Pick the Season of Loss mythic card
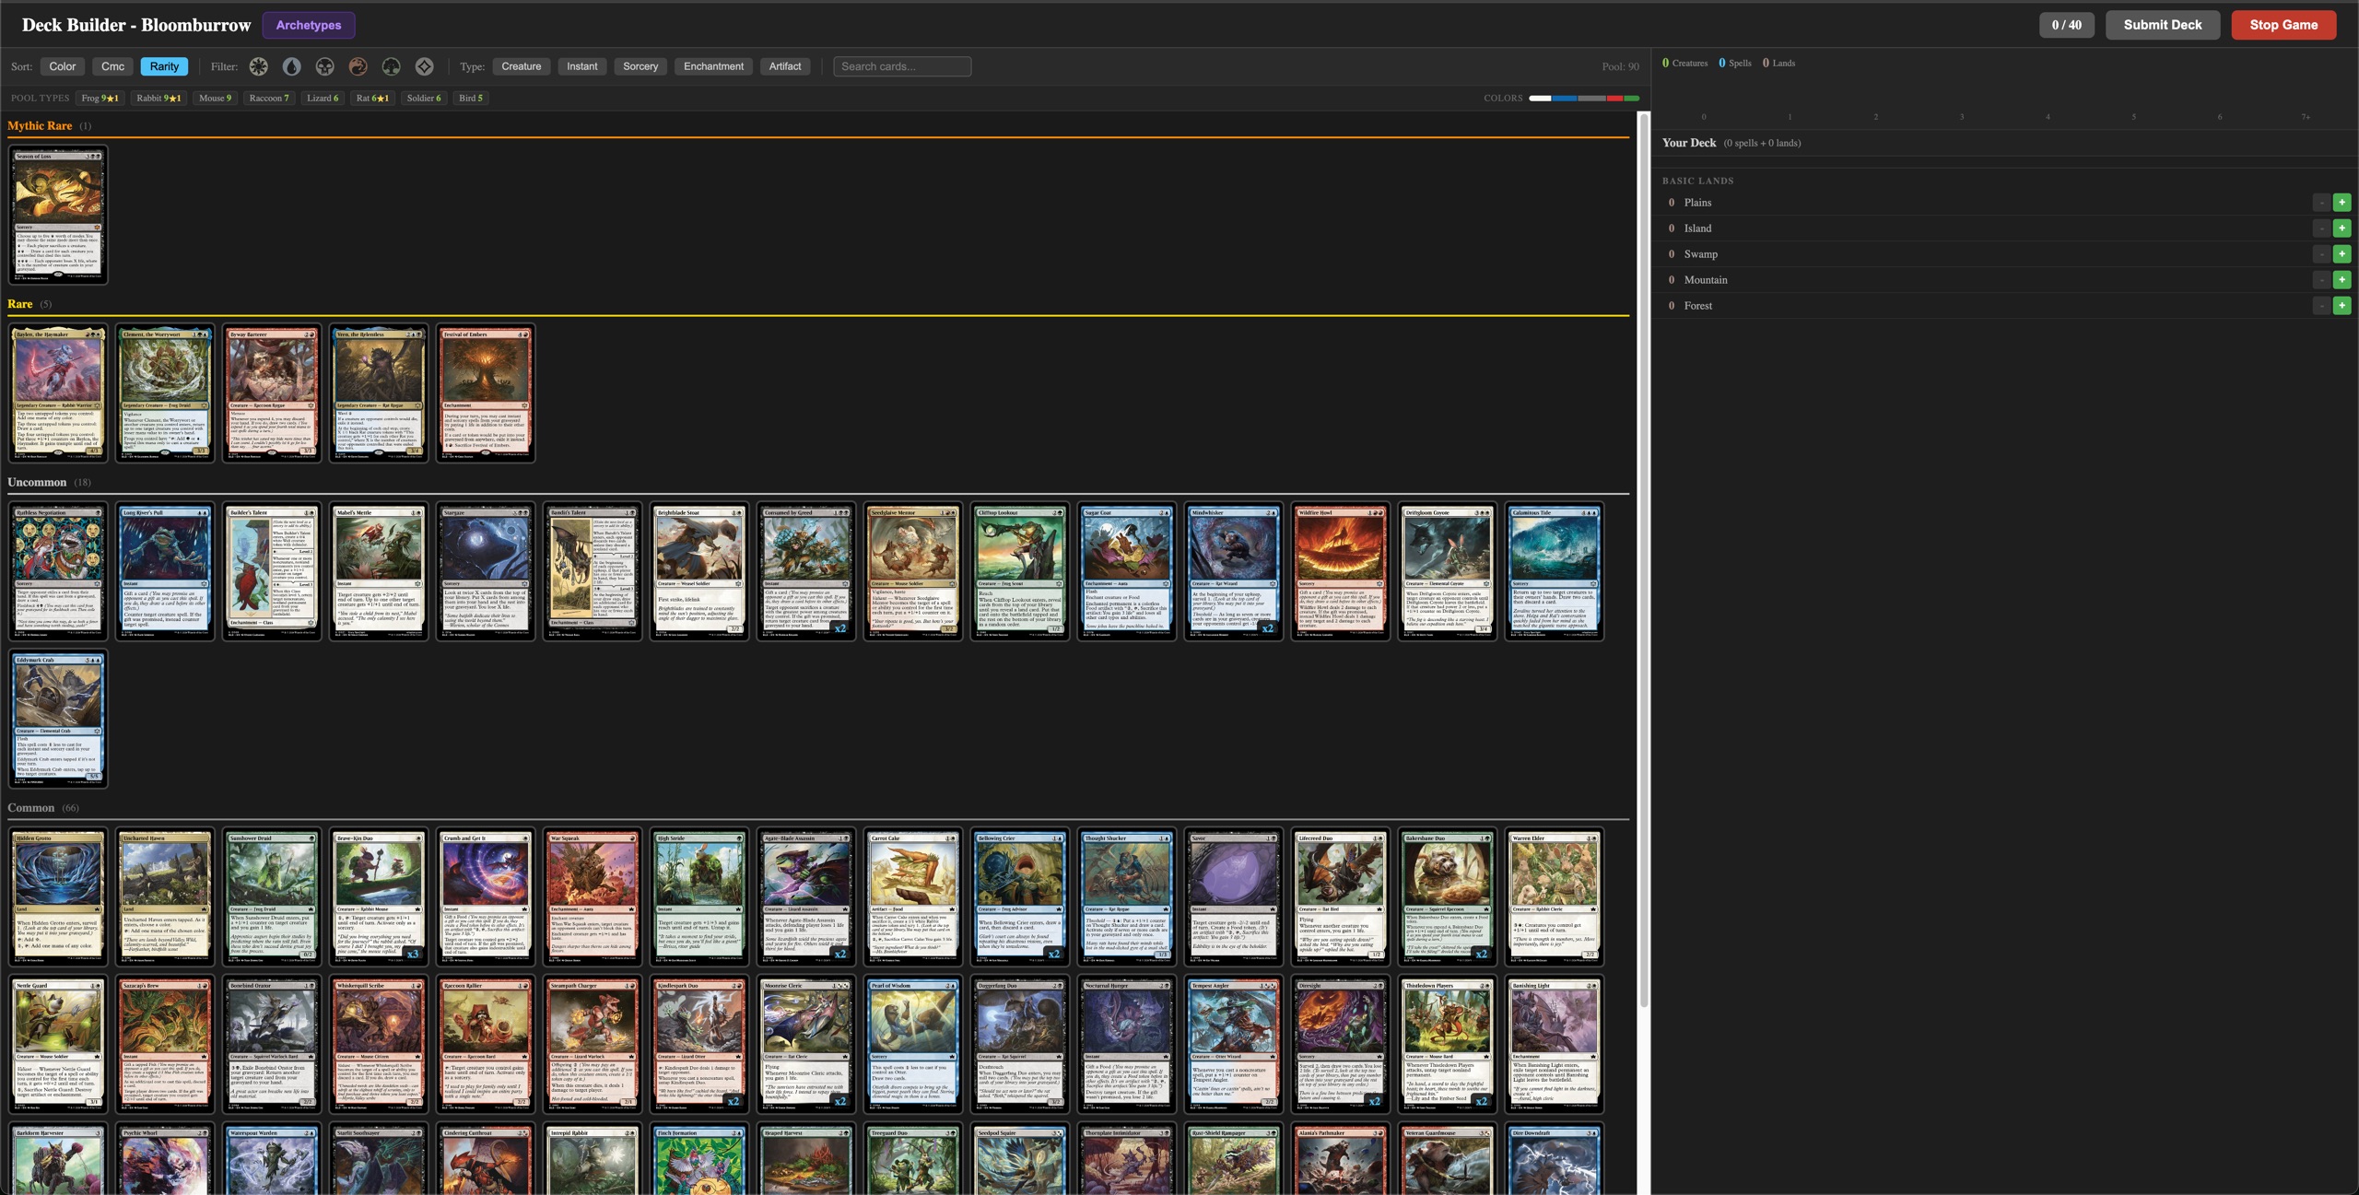The width and height of the screenshot is (2359, 1195). [x=58, y=215]
